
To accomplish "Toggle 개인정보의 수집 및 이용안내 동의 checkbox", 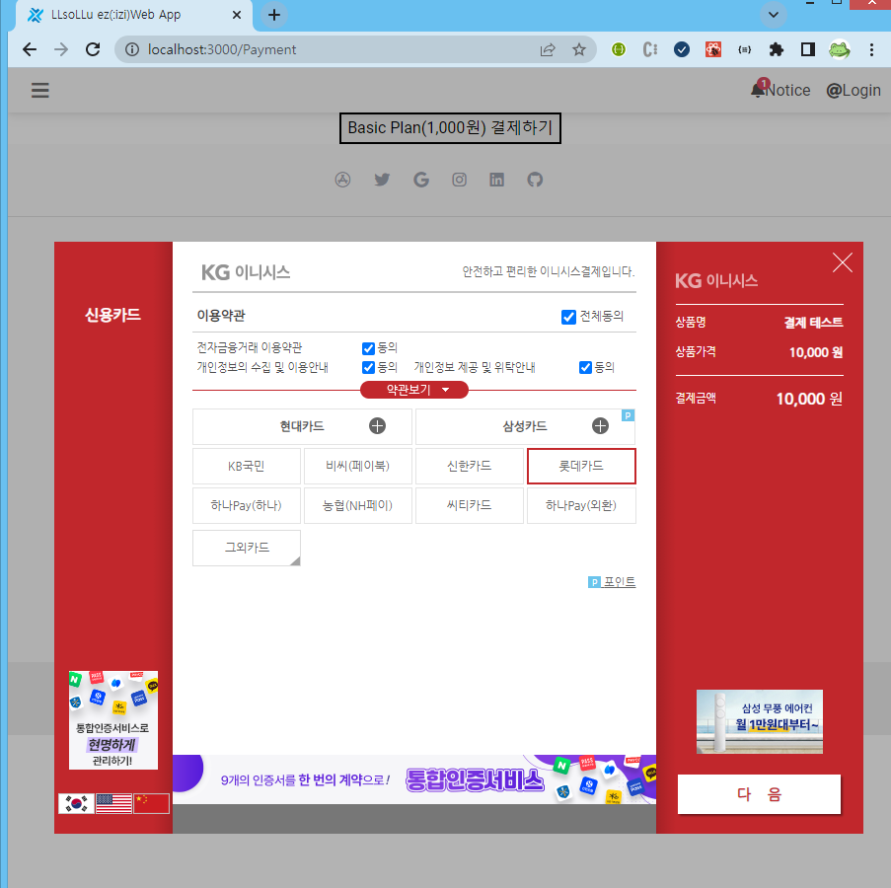I will (368, 368).
